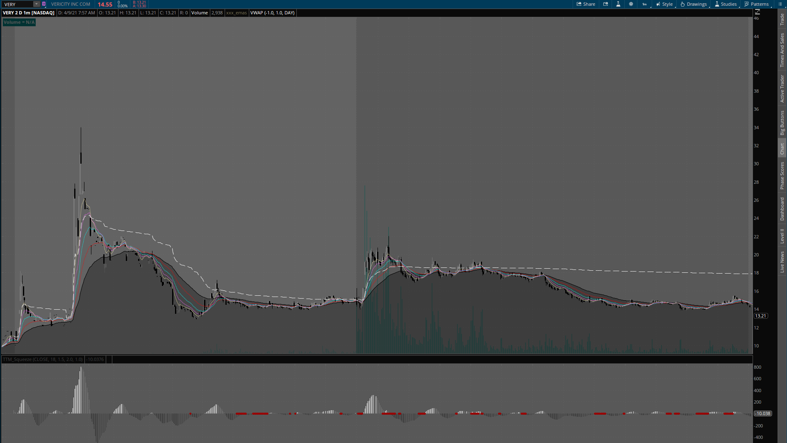Open the flask Edit Studies icon

618,4
